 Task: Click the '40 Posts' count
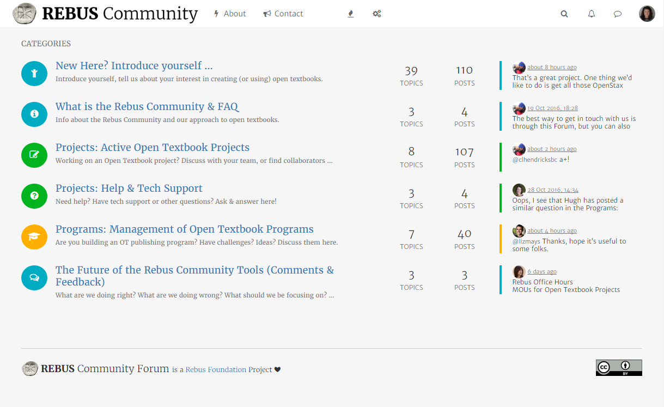click(465, 240)
